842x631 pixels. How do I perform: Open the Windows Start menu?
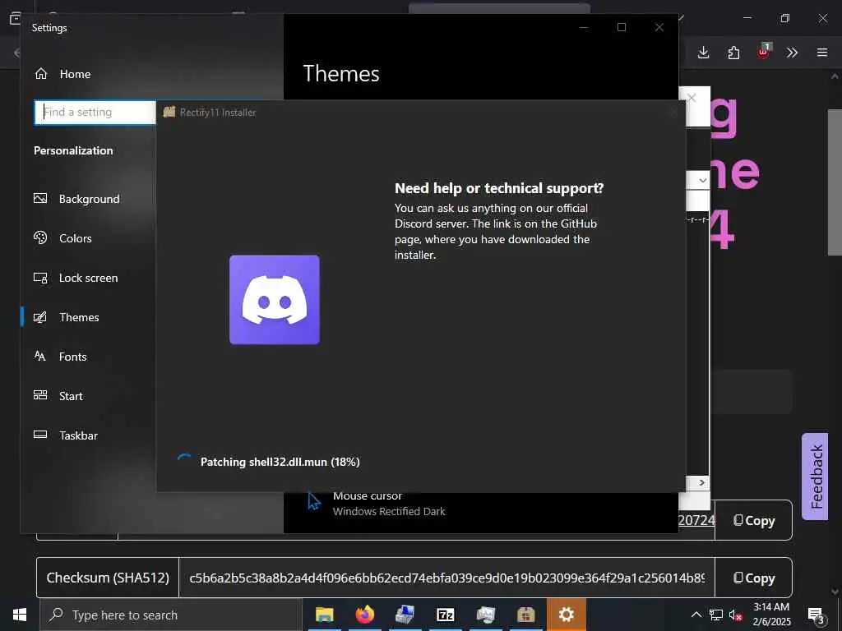20,615
